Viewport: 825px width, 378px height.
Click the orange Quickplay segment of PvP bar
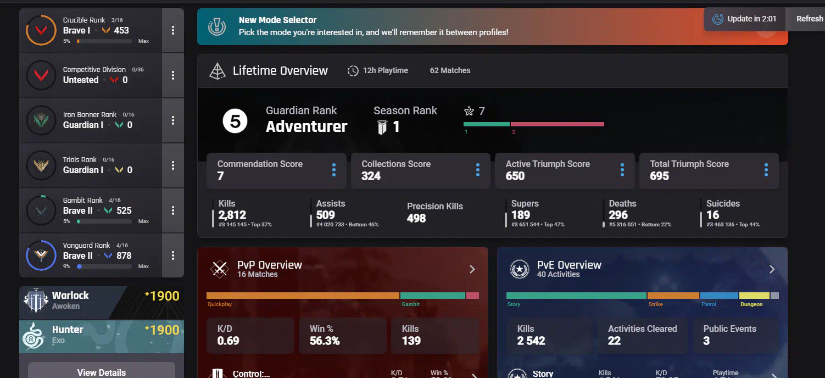pyautogui.click(x=303, y=296)
